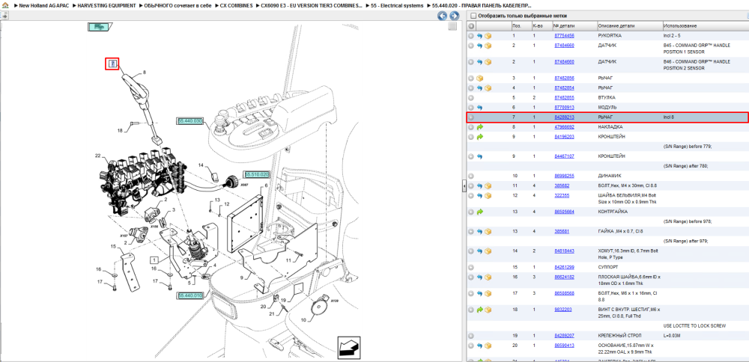Click the package box icon for РУКОЯТКА row
The width and height of the screenshot is (749, 362).
coord(488,36)
